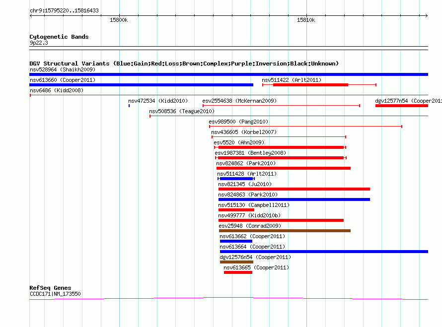
Task: Open nsv499777 (Kidd2010b) label
Action: [249, 215]
